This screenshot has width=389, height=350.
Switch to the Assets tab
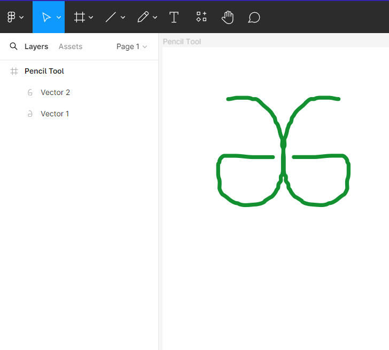(71, 46)
